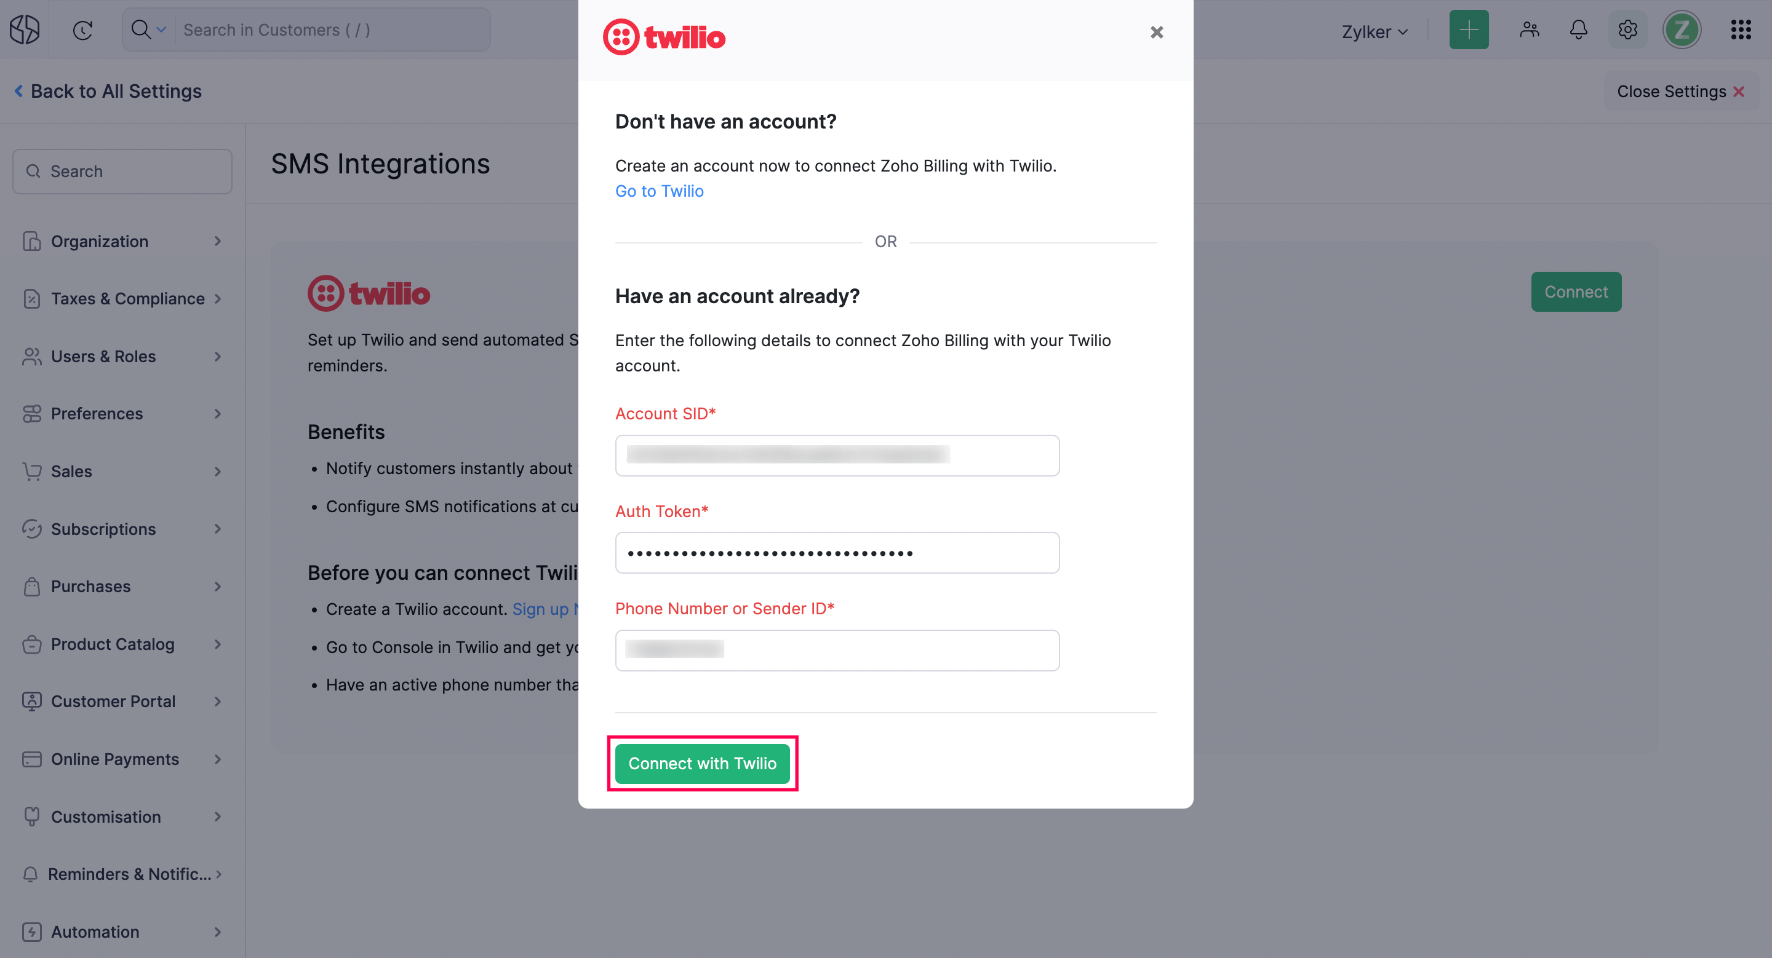Open the Zylker organization dropdown
The image size is (1772, 958).
pos(1373,31)
